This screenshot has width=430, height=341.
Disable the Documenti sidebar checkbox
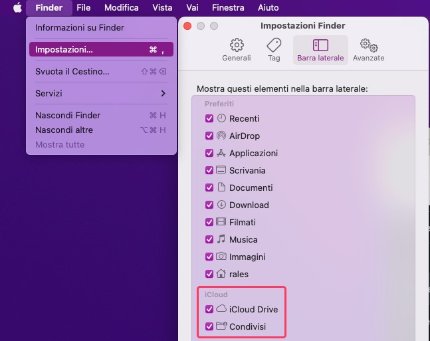pos(209,187)
